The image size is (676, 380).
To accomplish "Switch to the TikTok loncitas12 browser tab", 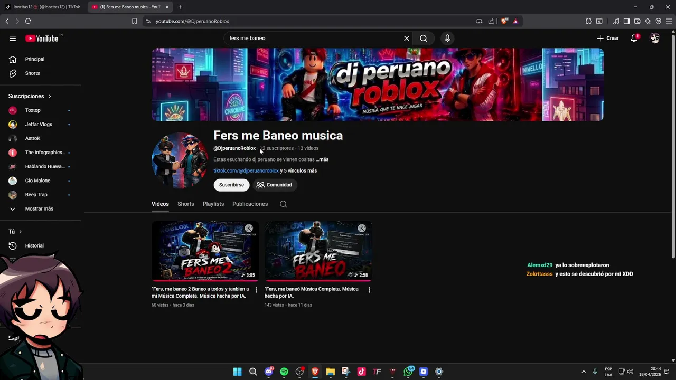I will click(x=42, y=7).
